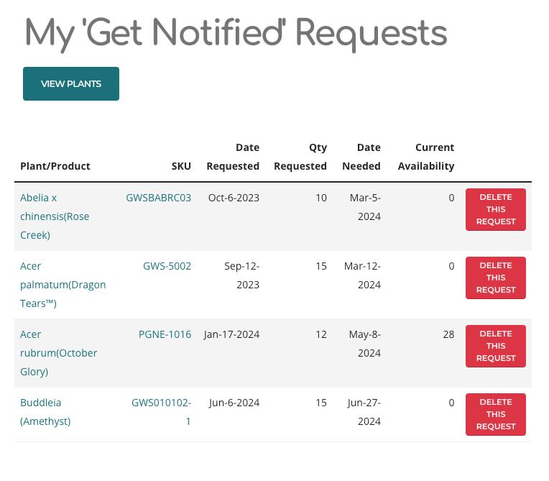
Task: Click SKU link GWSBABRC03
Action: coord(158,198)
